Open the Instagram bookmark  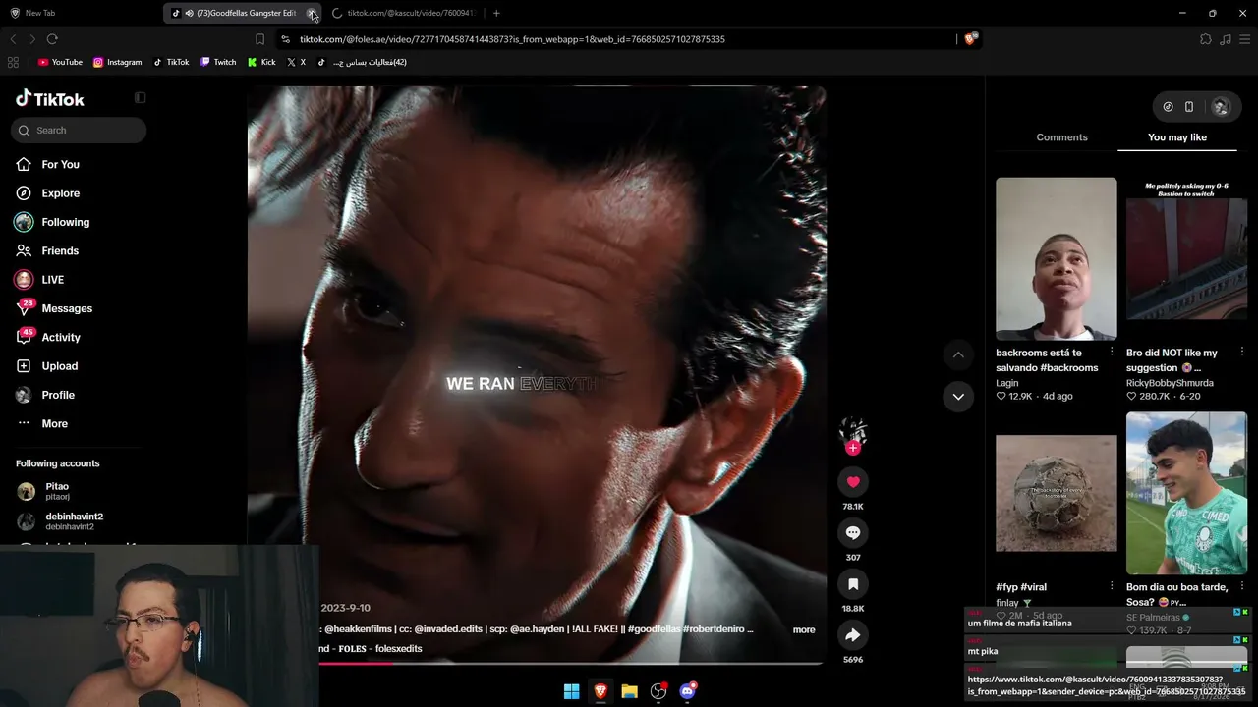pos(117,62)
